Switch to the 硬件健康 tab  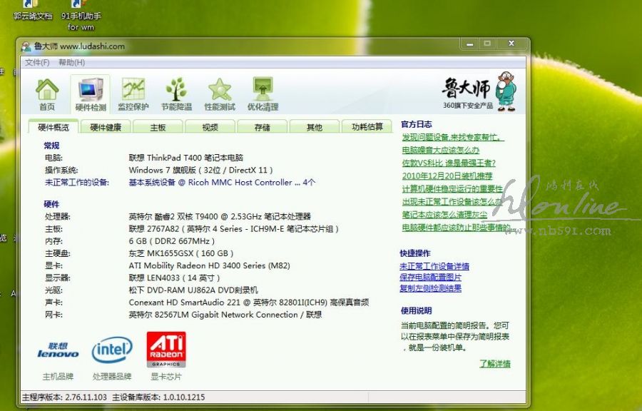106,127
